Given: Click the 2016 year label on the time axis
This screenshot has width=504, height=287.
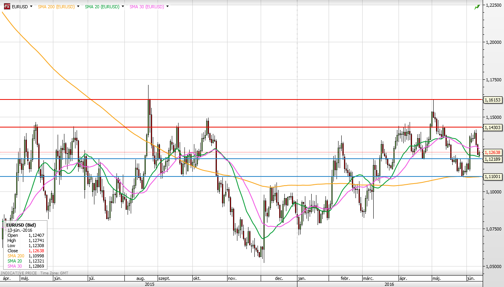Looking at the screenshot, I should tap(390, 284).
